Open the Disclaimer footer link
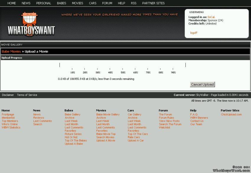251x173 pixels. click(x=8, y=95)
